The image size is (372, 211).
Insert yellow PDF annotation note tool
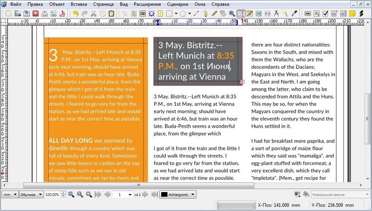click(x=352, y=14)
